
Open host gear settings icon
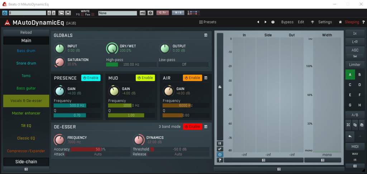pyautogui.click(x=150, y=13)
